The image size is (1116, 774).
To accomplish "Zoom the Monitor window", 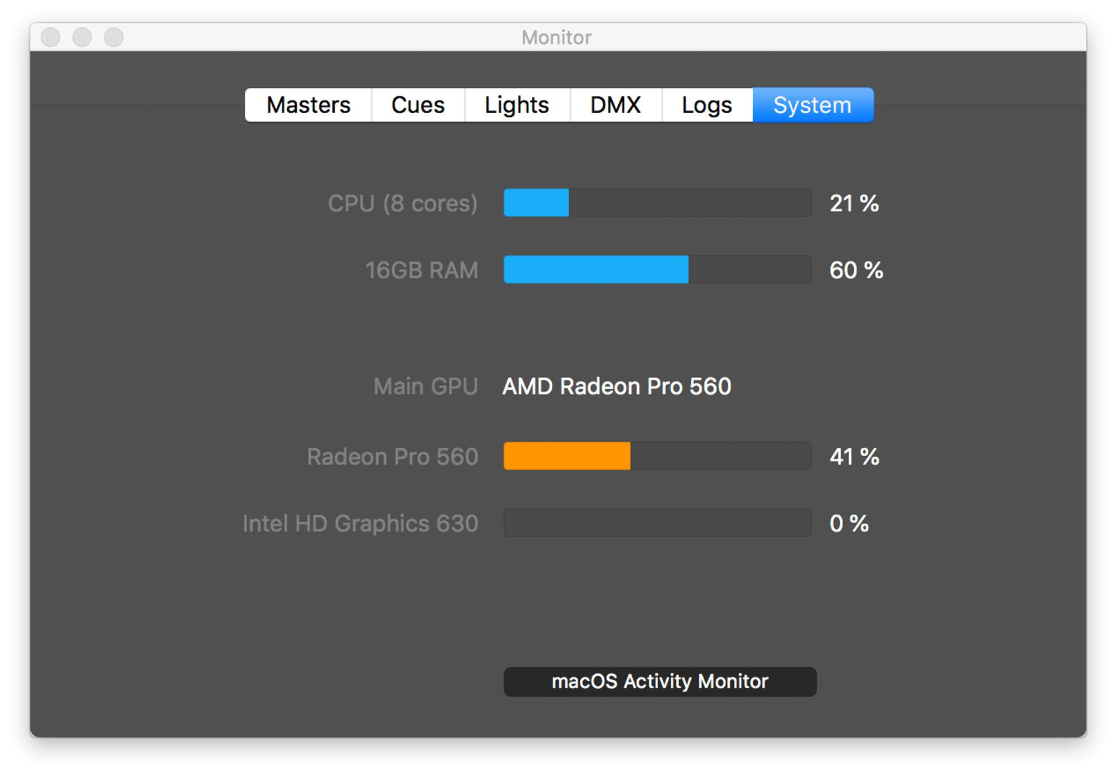I will point(114,37).
